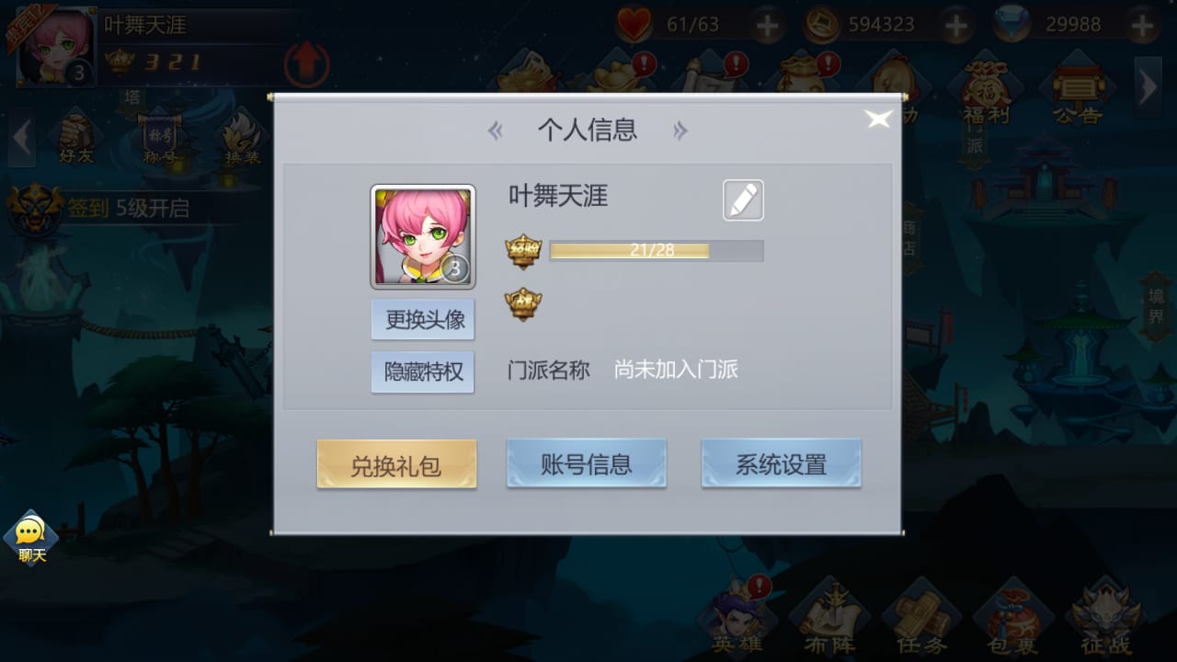Toggle the 隐藏特权 hide-privilege button
This screenshot has width=1177, height=662.
[423, 371]
